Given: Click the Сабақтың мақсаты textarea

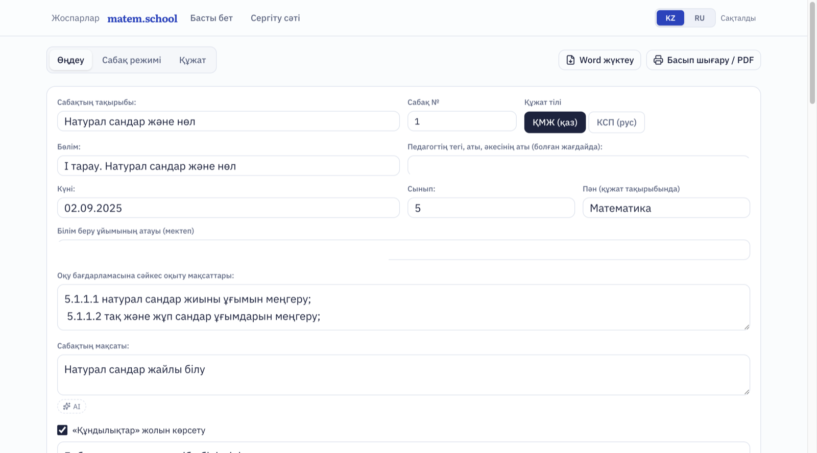Looking at the screenshot, I should tap(403, 375).
